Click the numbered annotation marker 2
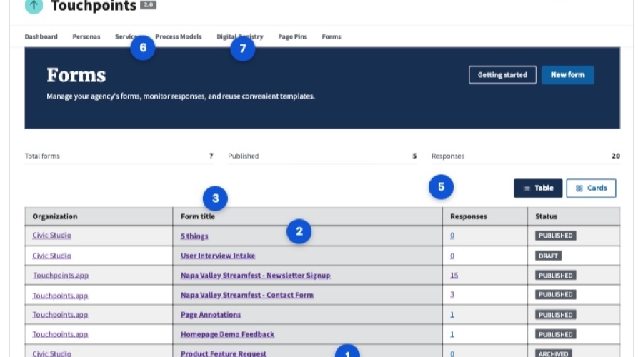The width and height of the screenshot is (643, 357). 299,231
